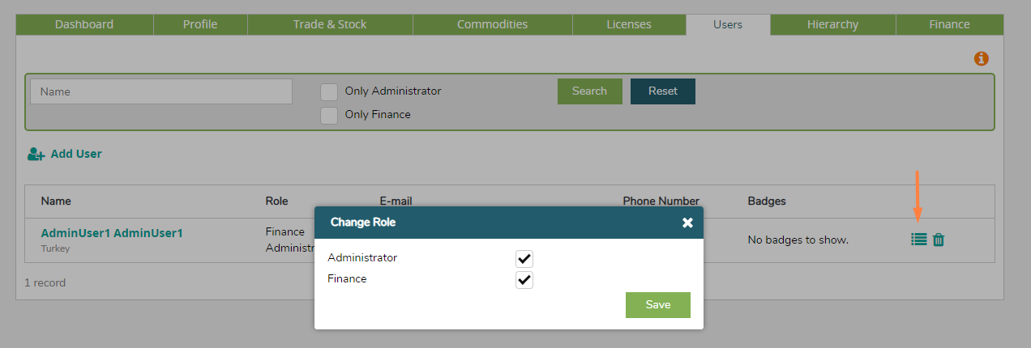
Task: Uncheck the Finance role checkbox
Action: point(524,280)
